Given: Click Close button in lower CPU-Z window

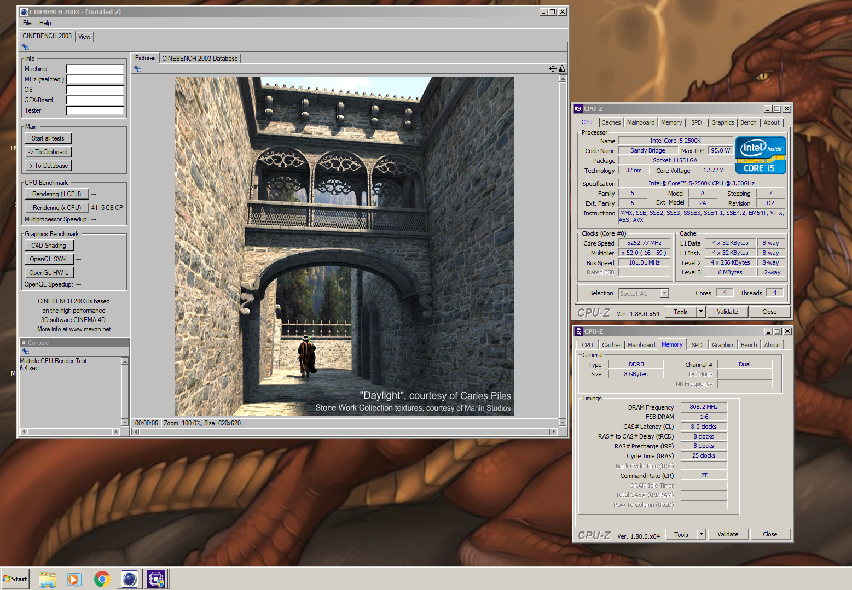Looking at the screenshot, I should pos(770,534).
